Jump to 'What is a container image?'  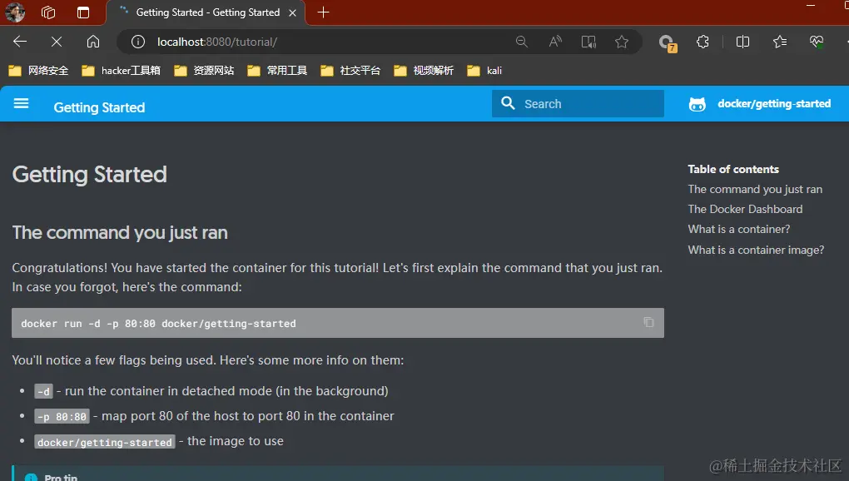(756, 250)
